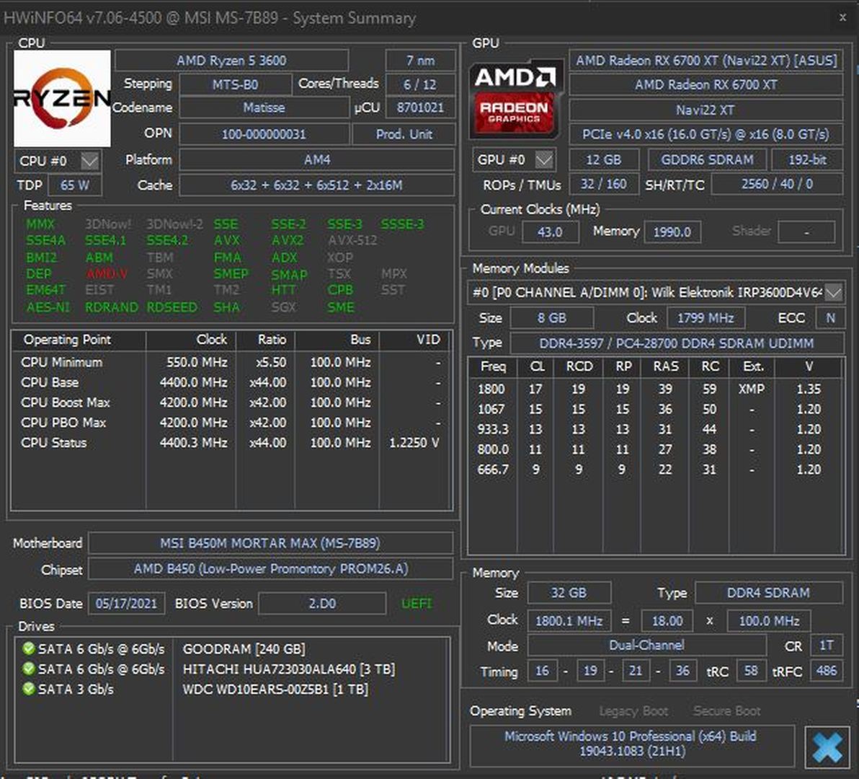The height and width of the screenshot is (779, 859).
Task: Click the total memory size 32 GB field
Action: 569,593
